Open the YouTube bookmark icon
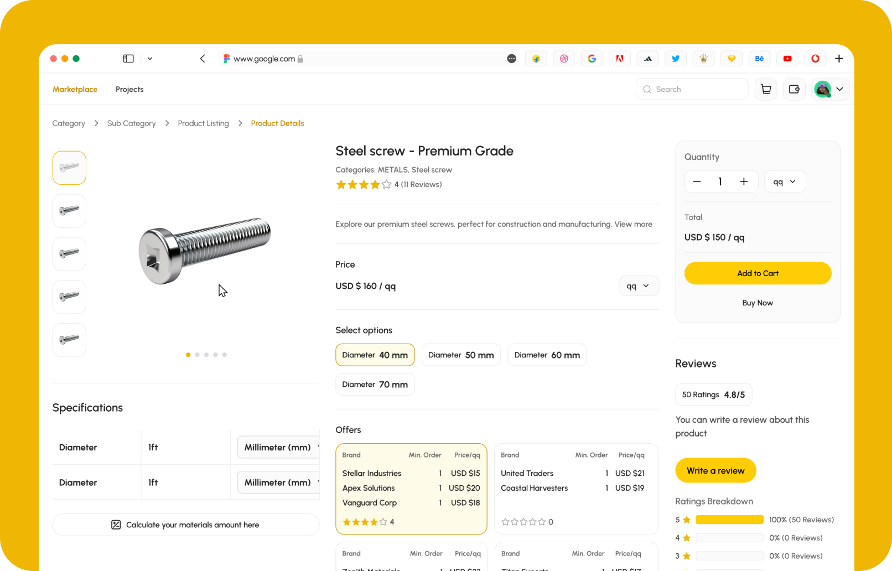892x571 pixels. [x=787, y=59]
